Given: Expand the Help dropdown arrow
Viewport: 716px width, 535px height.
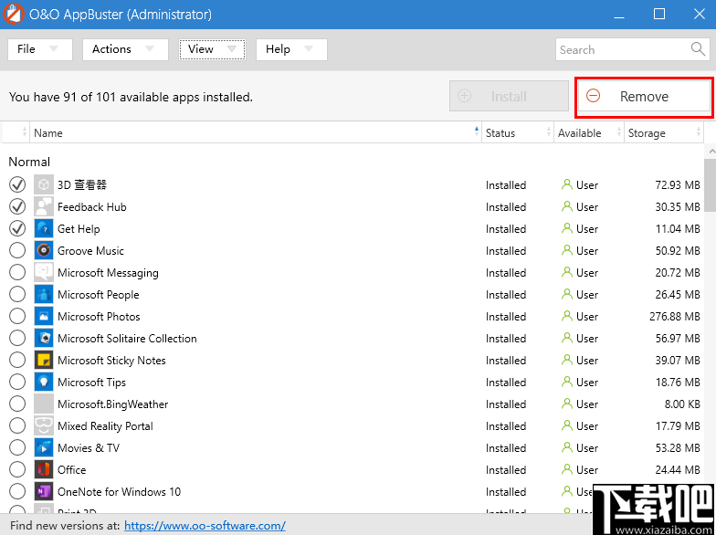Looking at the screenshot, I should (308, 49).
